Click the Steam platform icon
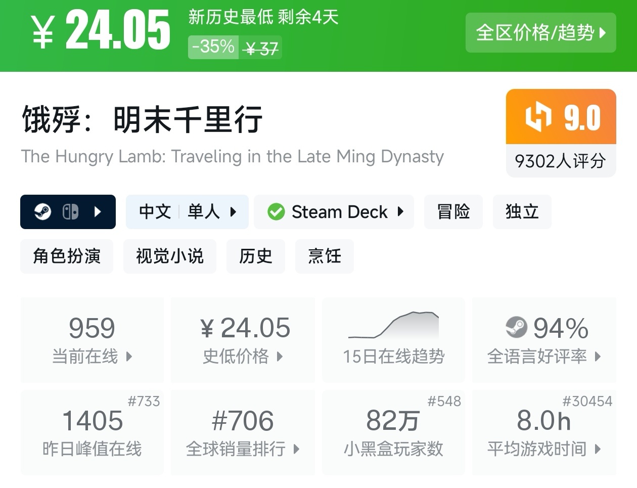The width and height of the screenshot is (637, 488). (42, 212)
